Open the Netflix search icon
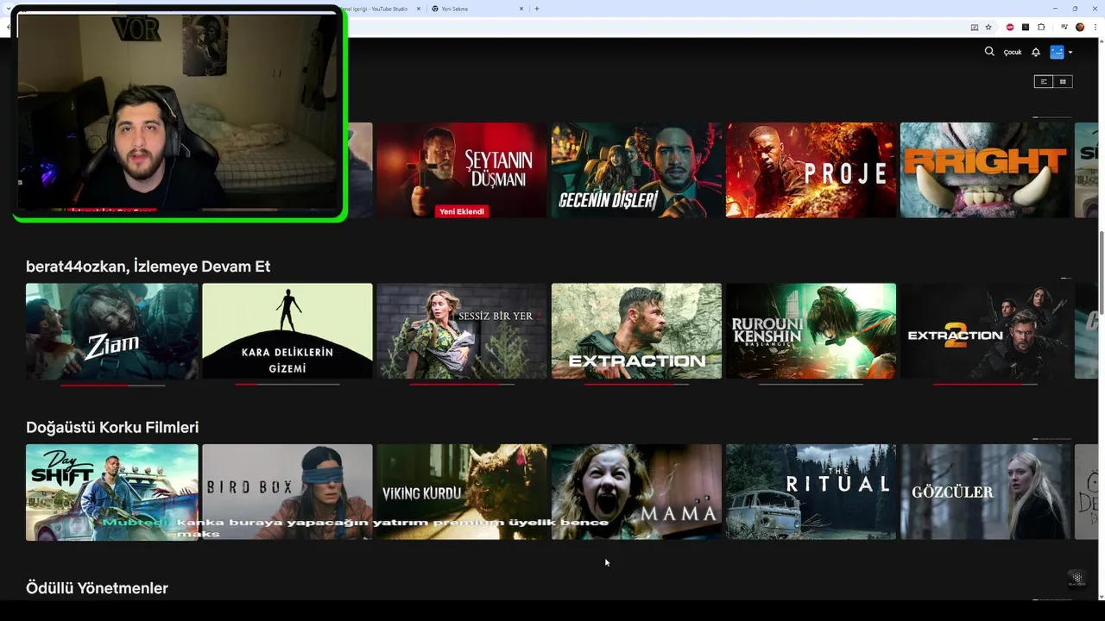The width and height of the screenshot is (1105, 621). coord(989,52)
